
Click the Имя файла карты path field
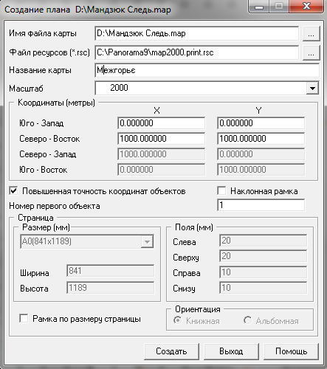[196, 33]
